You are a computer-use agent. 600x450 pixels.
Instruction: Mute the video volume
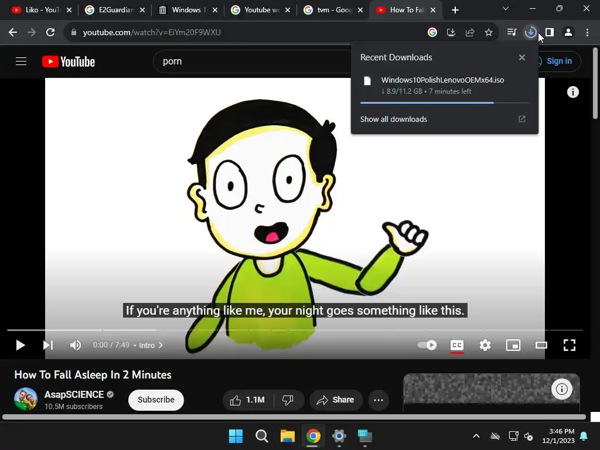coord(76,345)
